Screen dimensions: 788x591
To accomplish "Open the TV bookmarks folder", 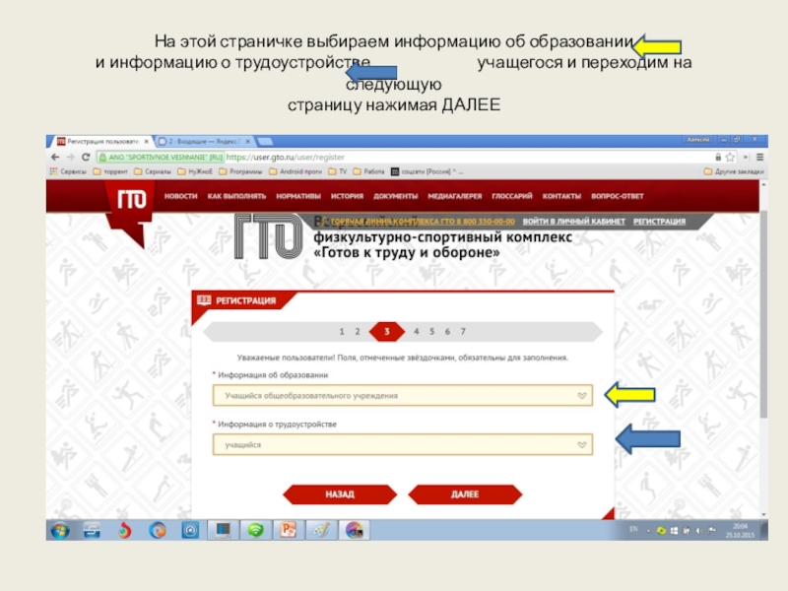I will [337, 171].
